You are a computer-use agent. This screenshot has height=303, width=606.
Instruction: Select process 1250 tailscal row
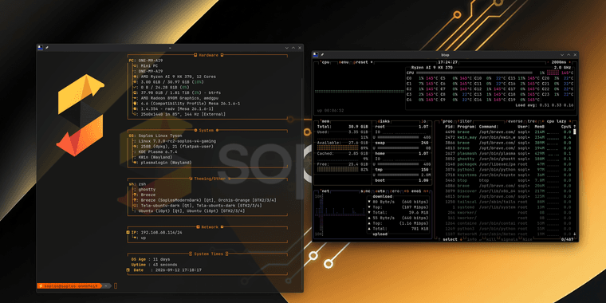507,202
